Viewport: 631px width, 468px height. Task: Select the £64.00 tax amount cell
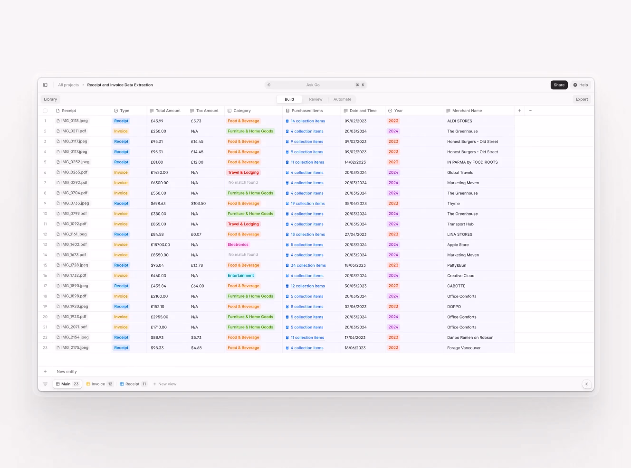click(206, 286)
